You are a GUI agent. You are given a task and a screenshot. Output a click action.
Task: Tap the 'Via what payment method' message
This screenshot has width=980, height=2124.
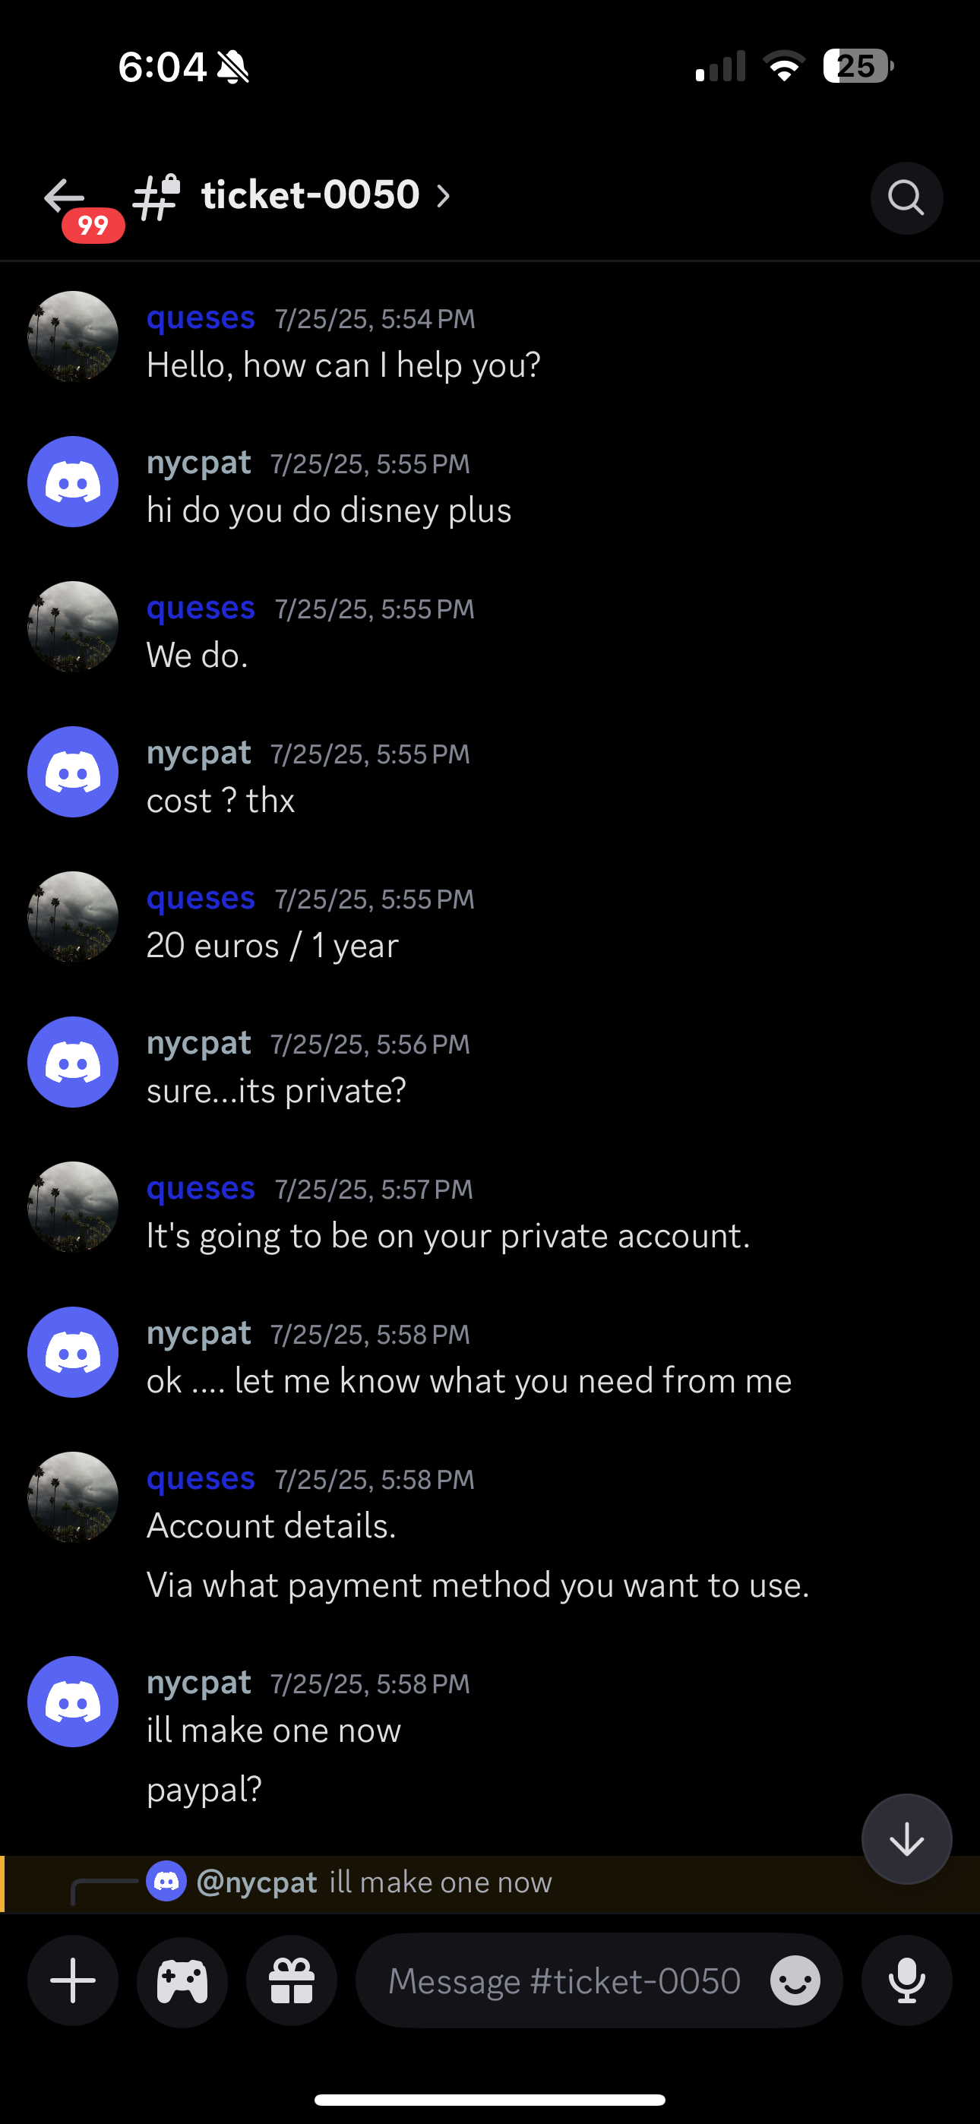(x=478, y=1585)
